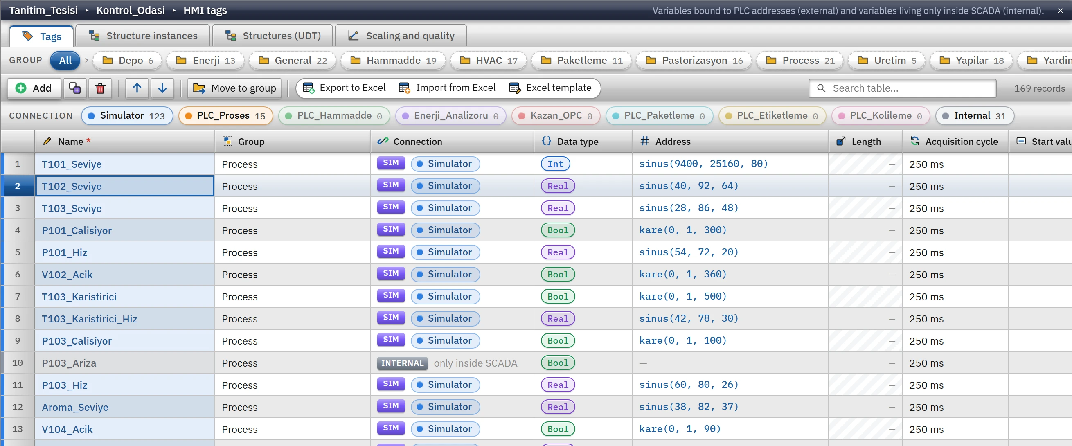The image size is (1072, 446).
Task: Toggle the PLC_Proses connection filter
Action: [225, 116]
